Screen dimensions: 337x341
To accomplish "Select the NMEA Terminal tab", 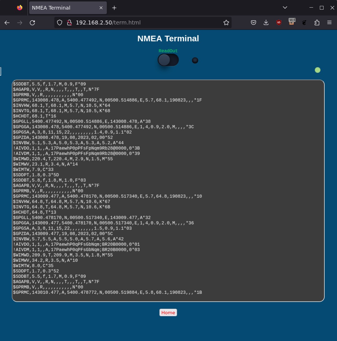I will pyautogui.click(x=68, y=8).
